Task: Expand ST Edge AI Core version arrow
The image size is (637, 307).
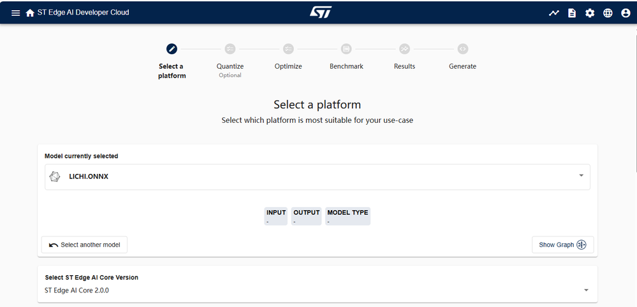Action: tap(586, 290)
